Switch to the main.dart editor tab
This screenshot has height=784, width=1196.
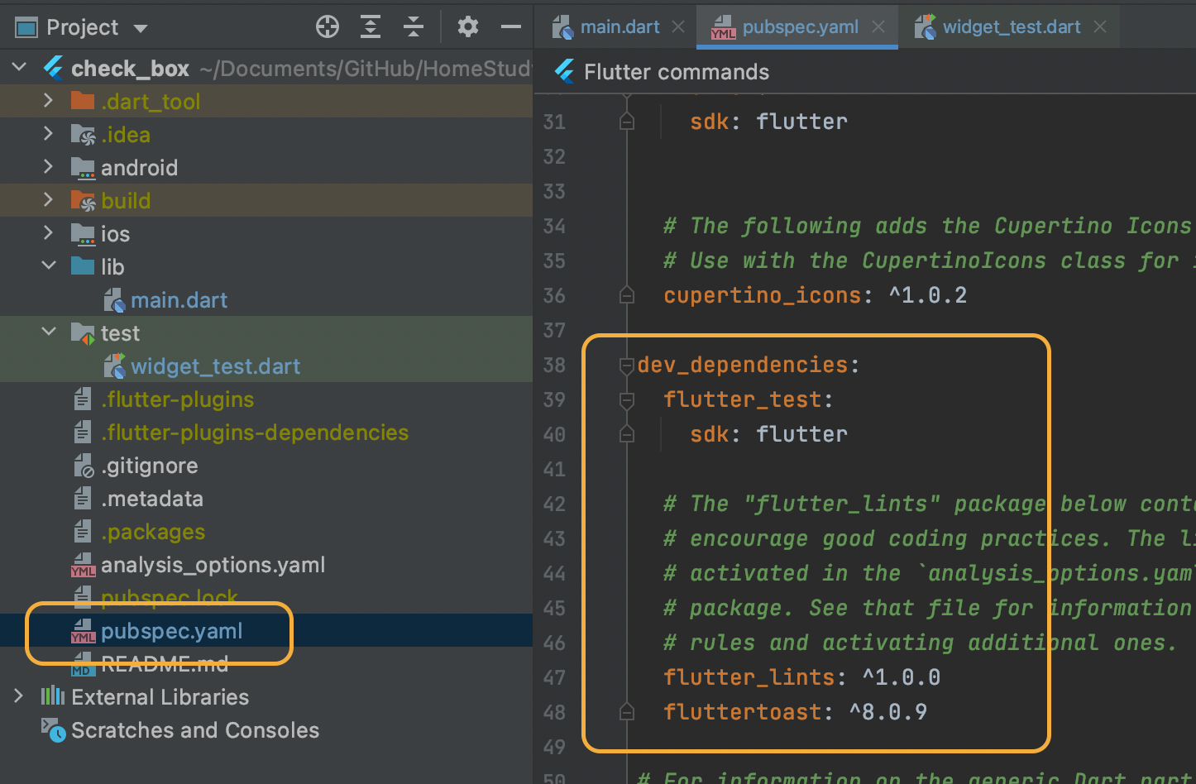[620, 27]
